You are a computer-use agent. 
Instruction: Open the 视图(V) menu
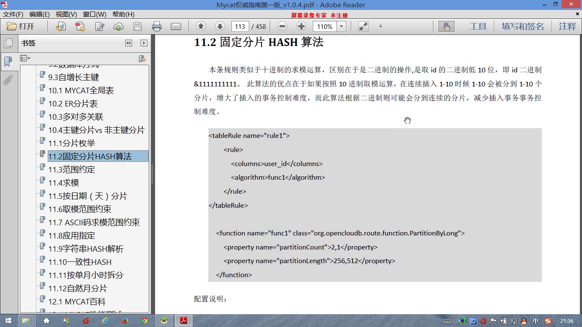click(x=66, y=14)
